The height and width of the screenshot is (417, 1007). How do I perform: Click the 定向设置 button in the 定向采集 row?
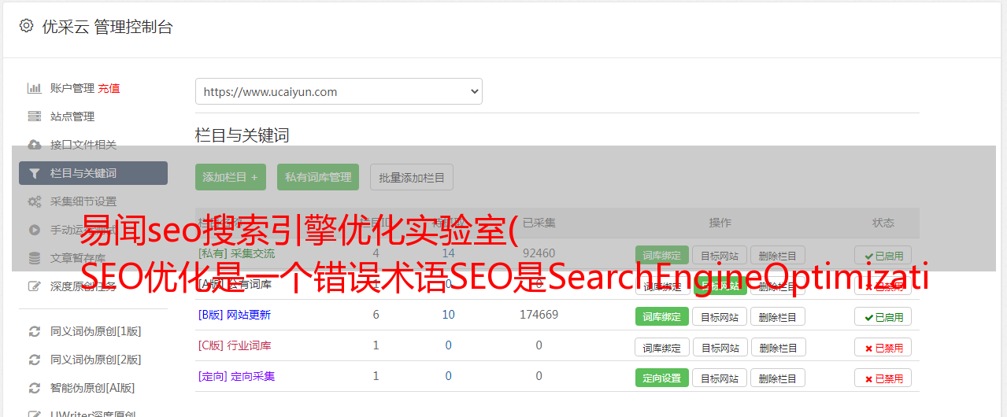pos(662,378)
